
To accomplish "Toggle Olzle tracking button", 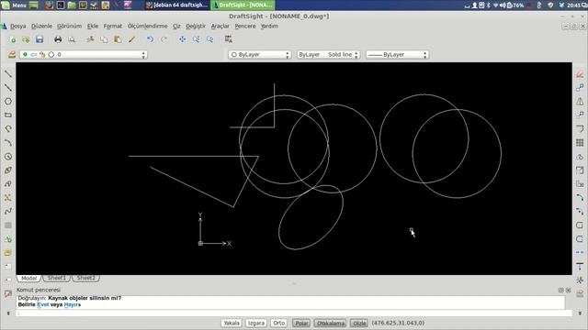I will (359, 323).
